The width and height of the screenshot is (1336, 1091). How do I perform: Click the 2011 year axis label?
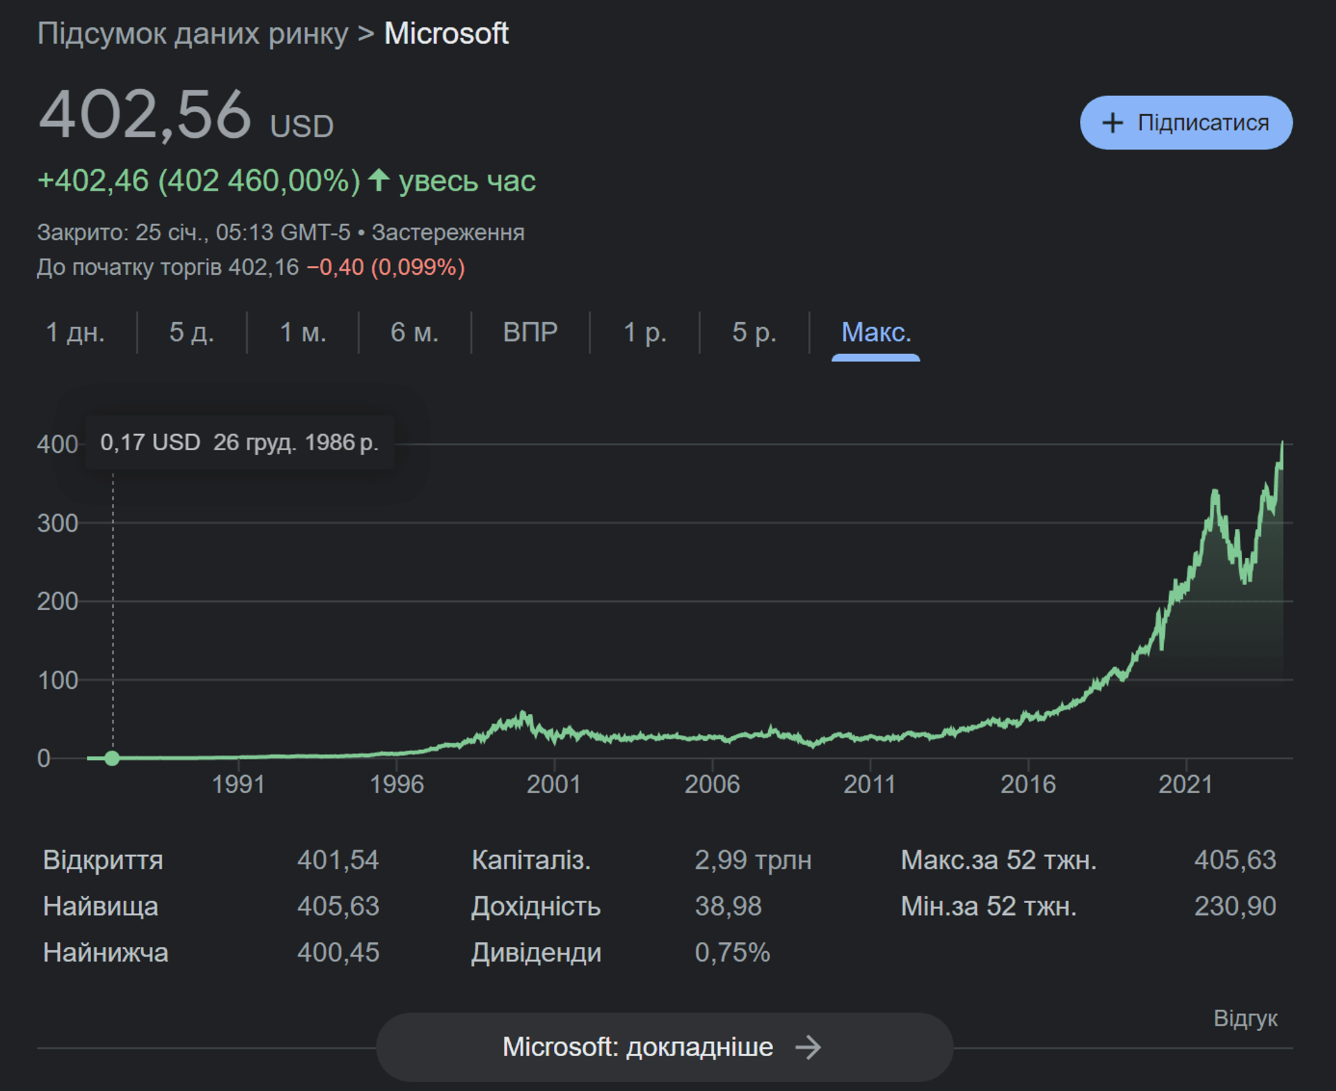pos(869,784)
